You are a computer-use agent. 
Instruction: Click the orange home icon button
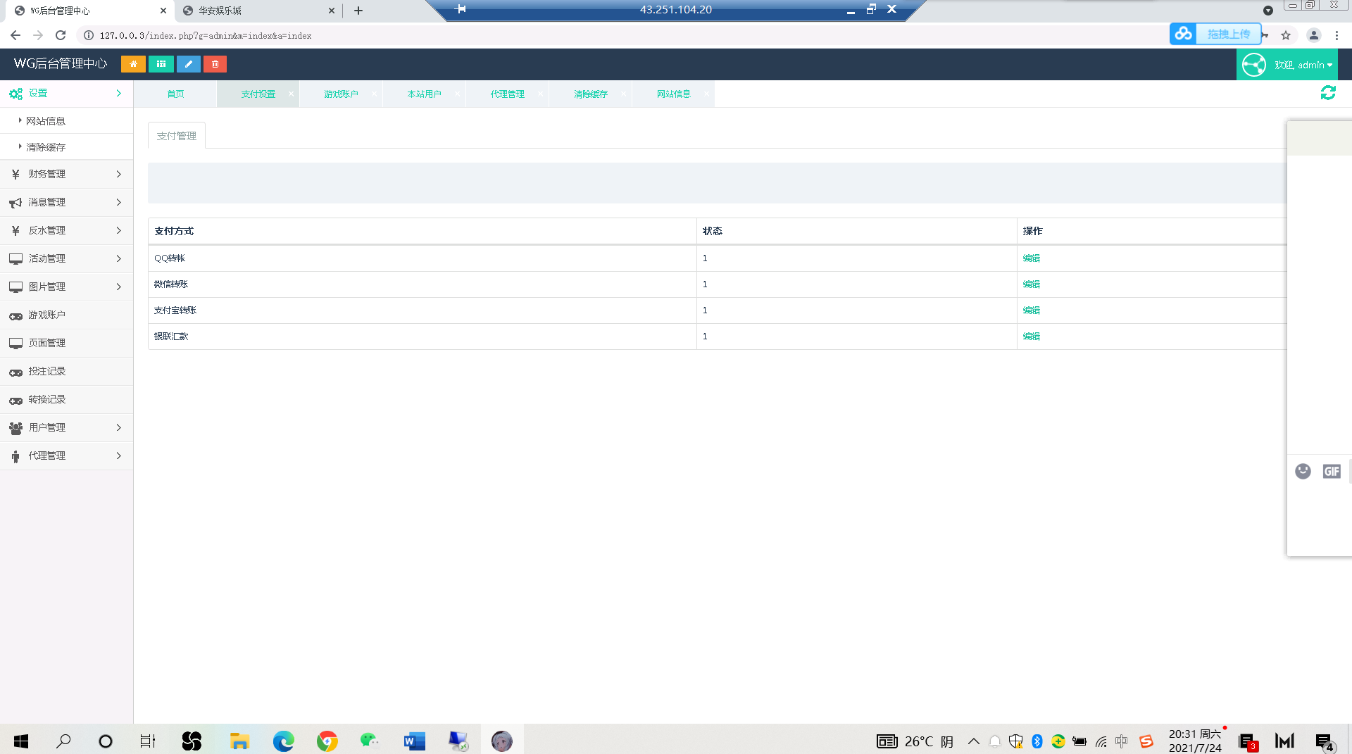click(x=133, y=64)
